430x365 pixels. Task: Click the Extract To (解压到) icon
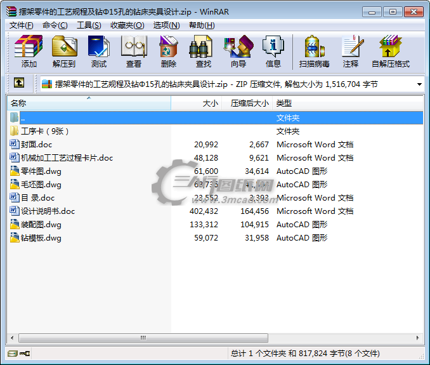coord(64,51)
